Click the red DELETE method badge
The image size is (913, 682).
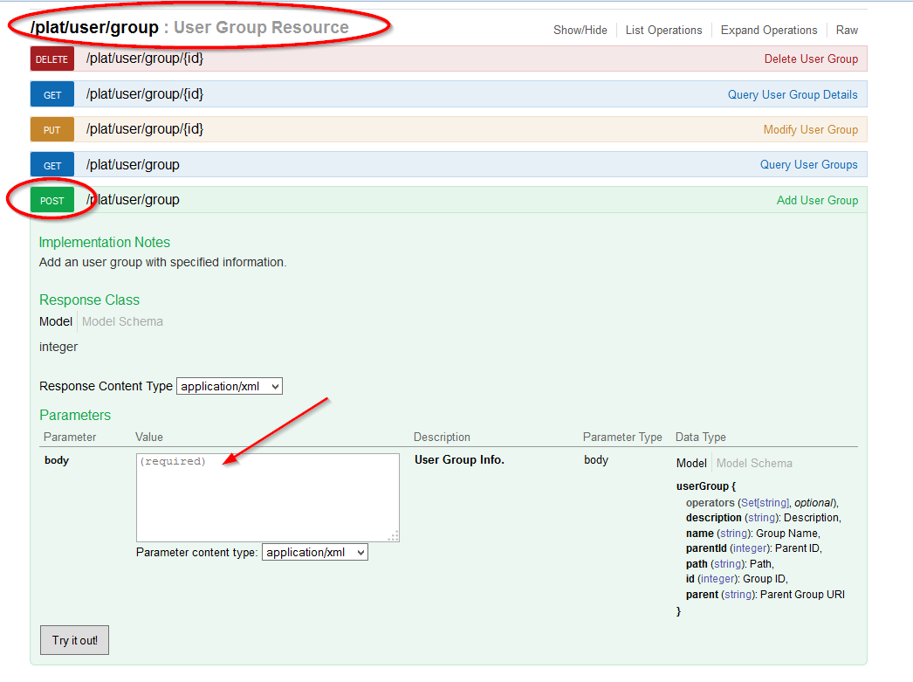[52, 59]
